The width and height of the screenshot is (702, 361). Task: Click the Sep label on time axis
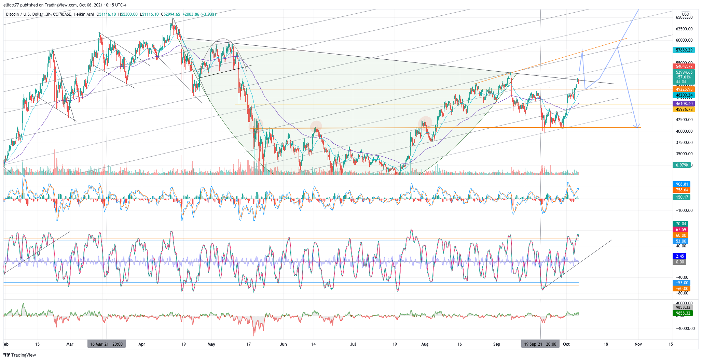(497, 344)
